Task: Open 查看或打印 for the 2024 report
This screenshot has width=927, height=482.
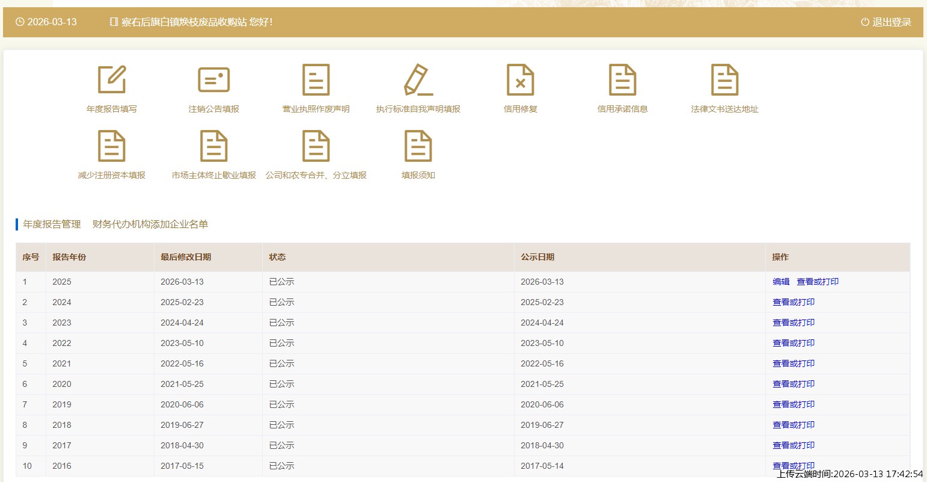Action: (x=794, y=302)
